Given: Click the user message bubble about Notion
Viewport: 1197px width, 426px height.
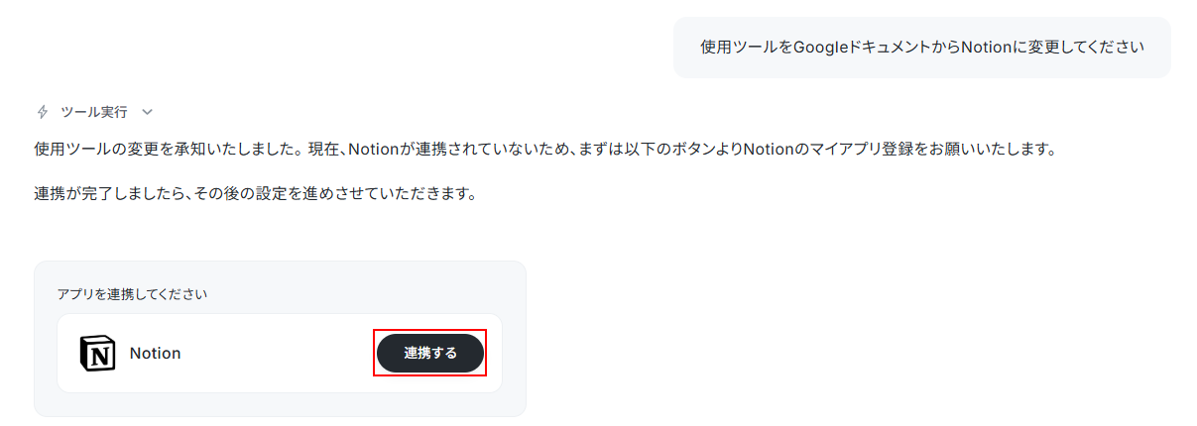Looking at the screenshot, I should click(921, 47).
